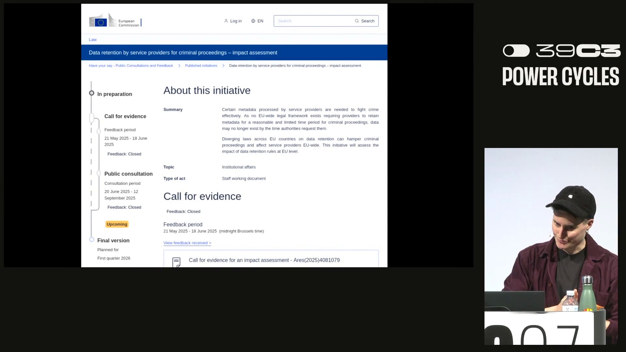Open Have your say breadcrumb link

pos(131,66)
